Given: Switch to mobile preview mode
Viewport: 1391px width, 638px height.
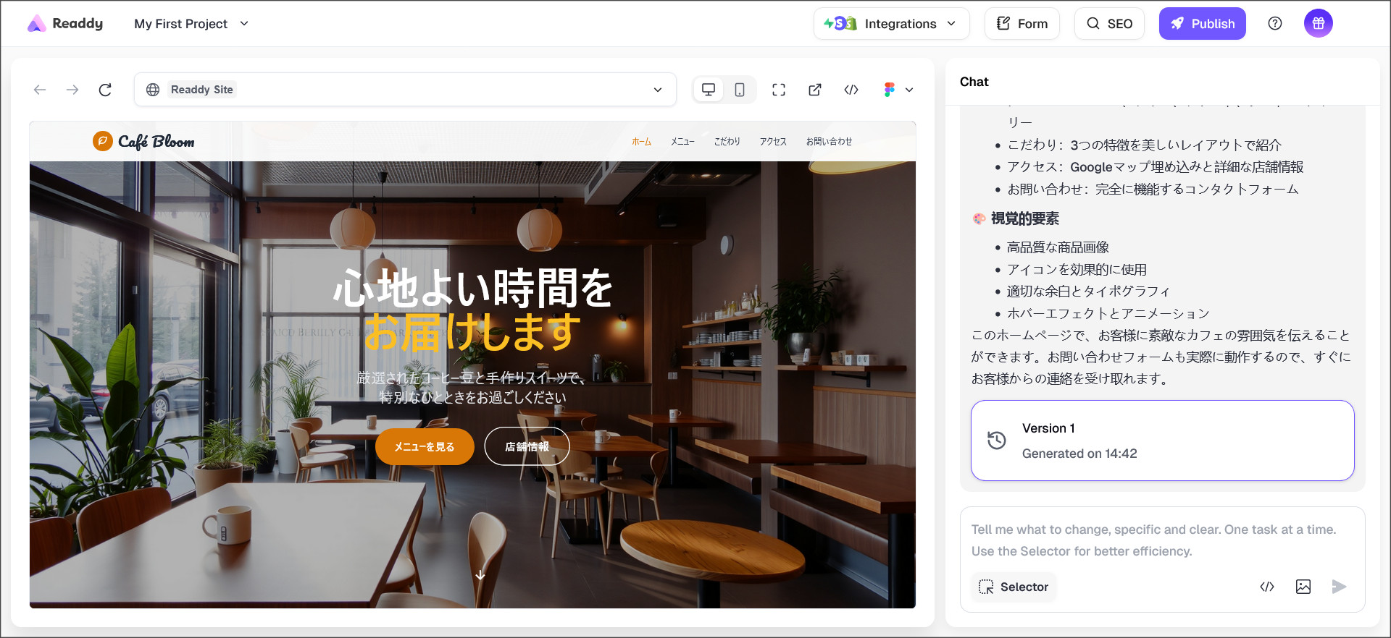Looking at the screenshot, I should pos(740,90).
